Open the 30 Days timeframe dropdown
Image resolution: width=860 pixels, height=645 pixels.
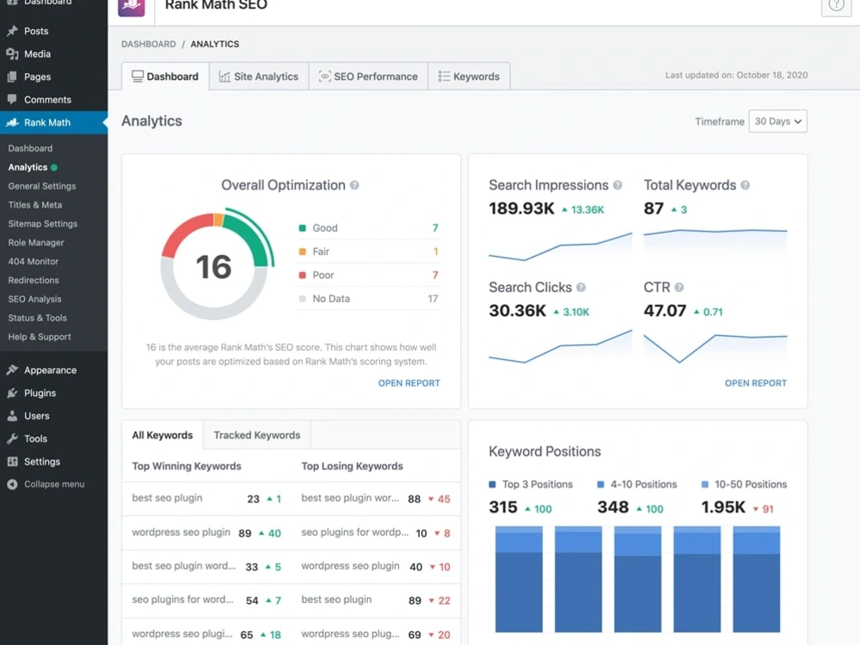pyautogui.click(x=777, y=121)
